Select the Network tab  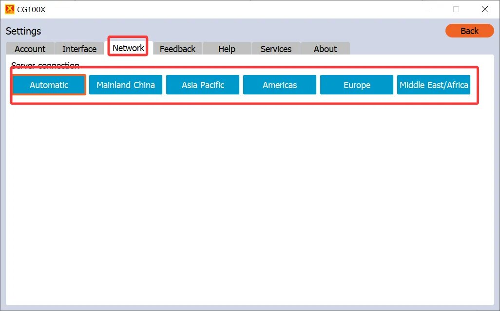pyautogui.click(x=128, y=48)
